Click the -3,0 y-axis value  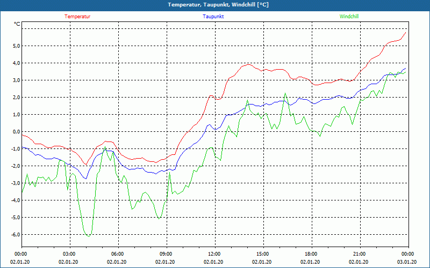tap(16, 183)
